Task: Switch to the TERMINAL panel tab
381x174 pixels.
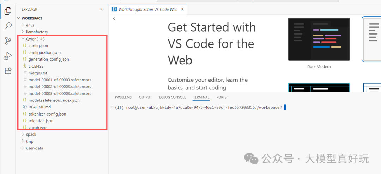Action: 201,97
